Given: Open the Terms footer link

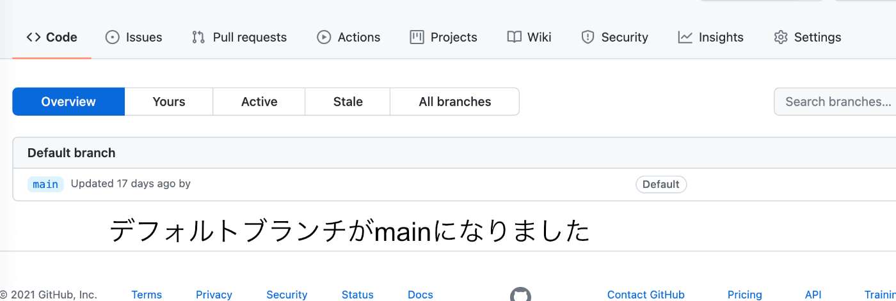Looking at the screenshot, I should [147, 295].
